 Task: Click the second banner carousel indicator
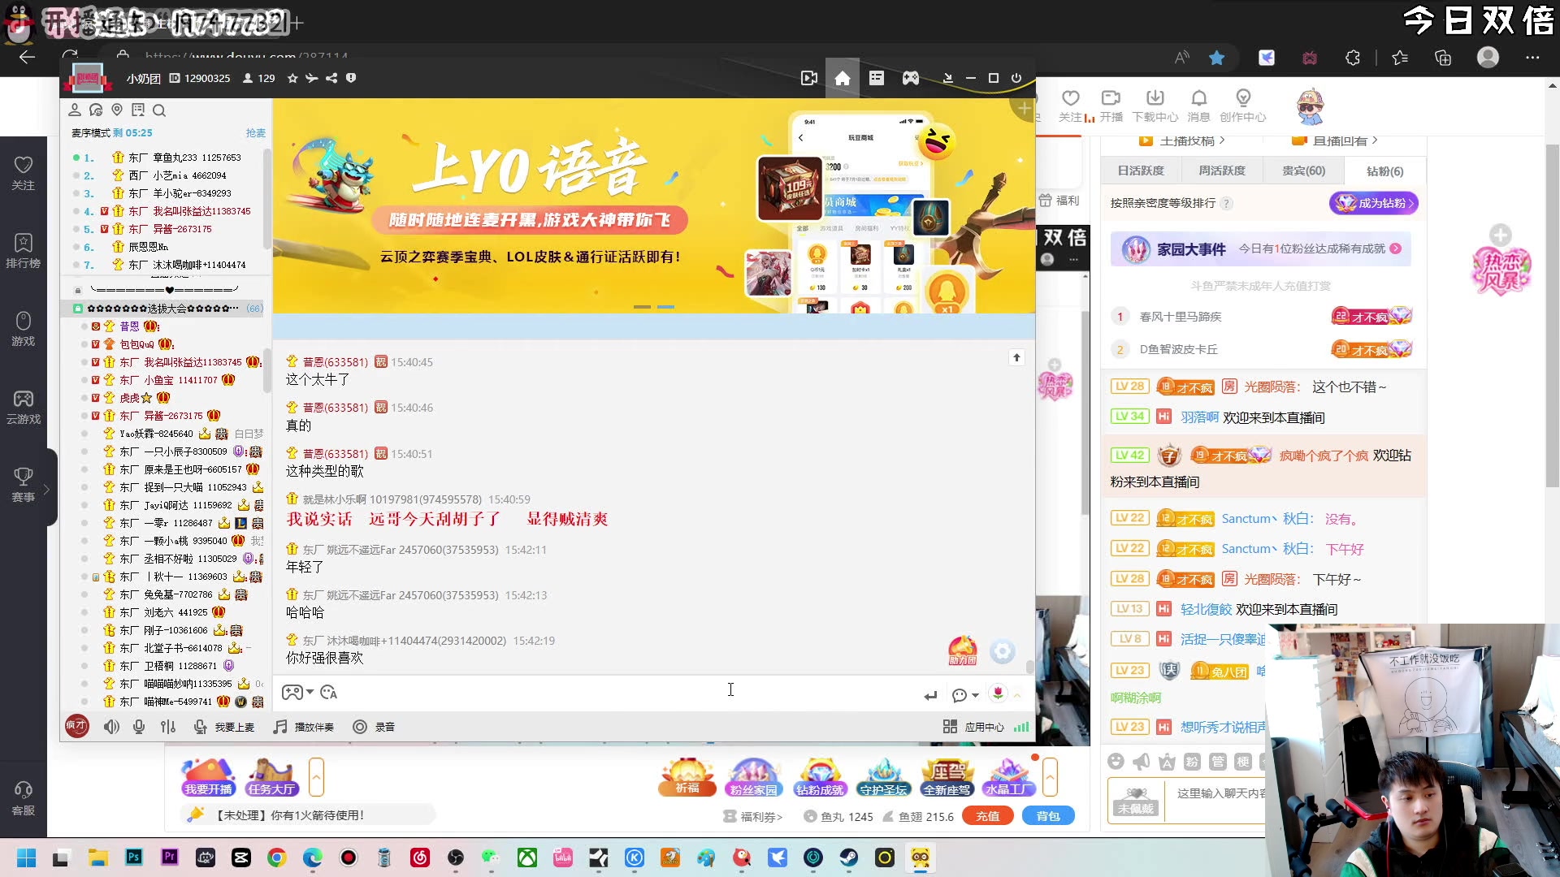click(665, 307)
